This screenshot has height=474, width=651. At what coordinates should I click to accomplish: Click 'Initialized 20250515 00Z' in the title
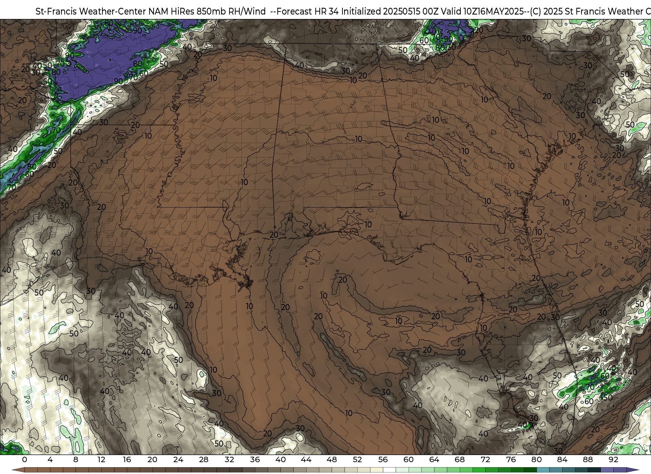tap(390, 12)
